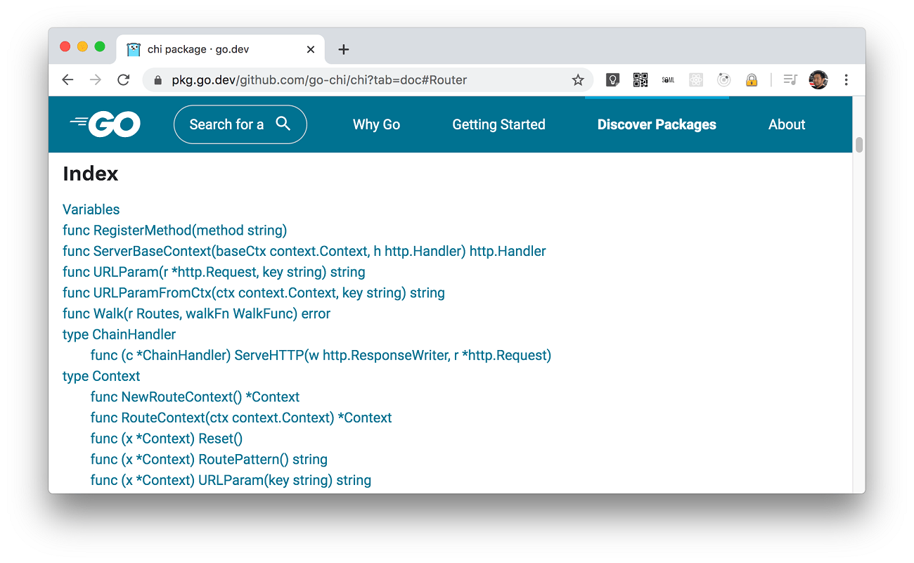Focus the Search for a package field

[x=240, y=124]
